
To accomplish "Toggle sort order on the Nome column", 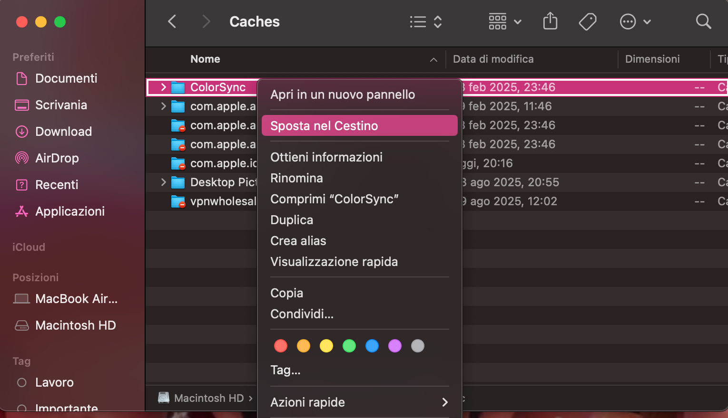I will [x=205, y=59].
